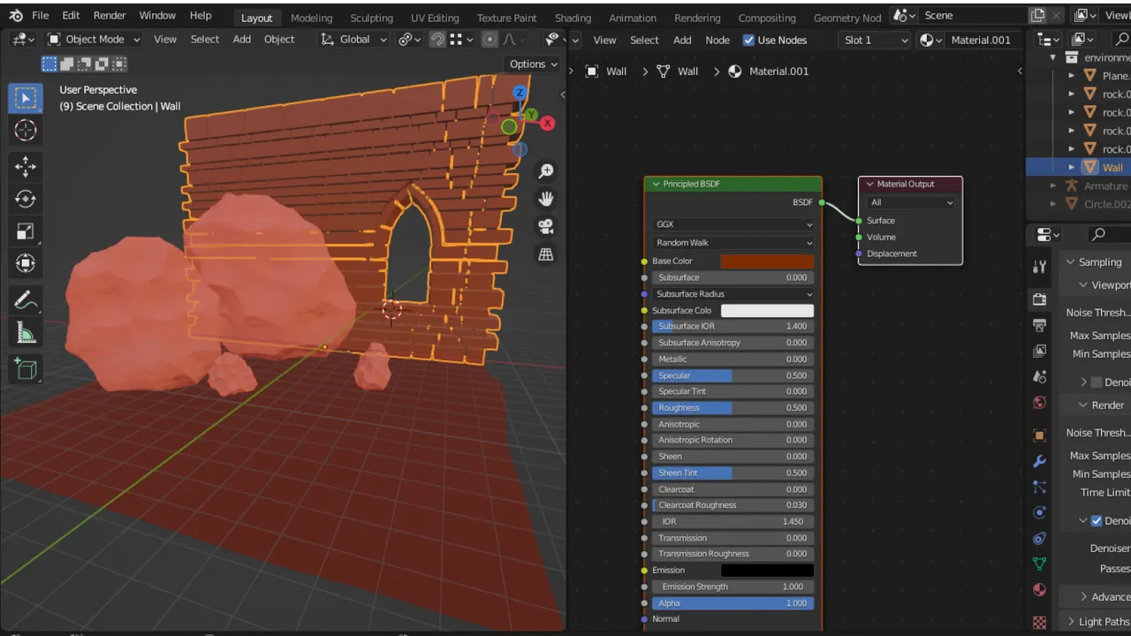Image resolution: width=1131 pixels, height=636 pixels.
Task: Activate the Intersect selection mode icon
Action: 102,64
